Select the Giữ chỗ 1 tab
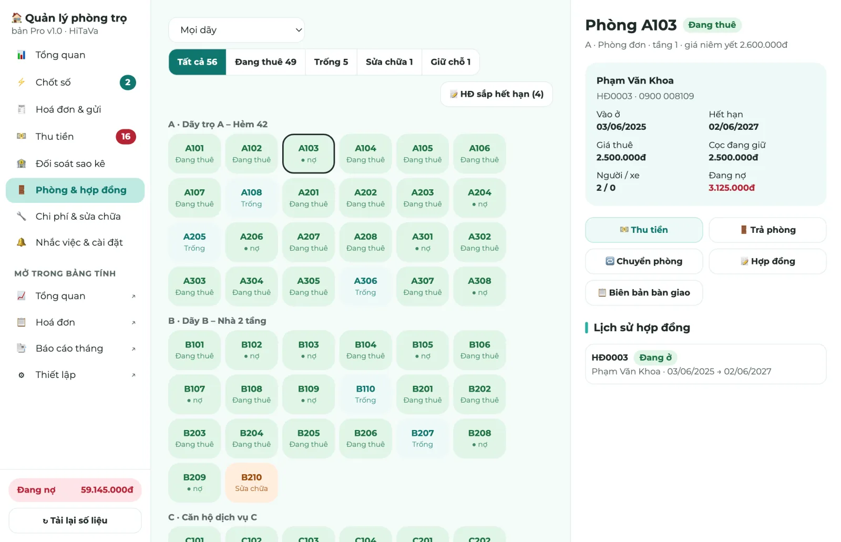 pos(450,62)
